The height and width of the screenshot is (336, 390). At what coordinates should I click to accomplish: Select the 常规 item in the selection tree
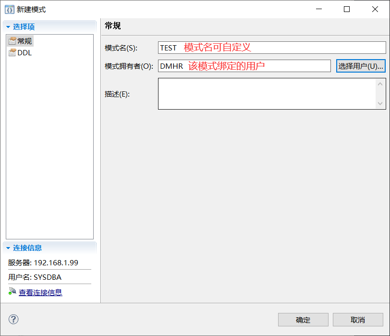23,40
